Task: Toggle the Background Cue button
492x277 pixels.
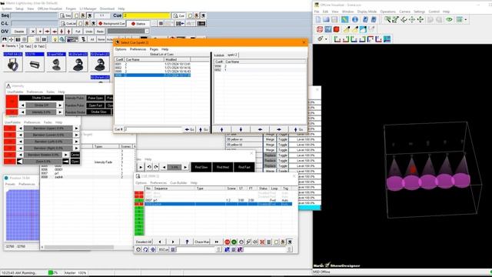Action: [111, 24]
